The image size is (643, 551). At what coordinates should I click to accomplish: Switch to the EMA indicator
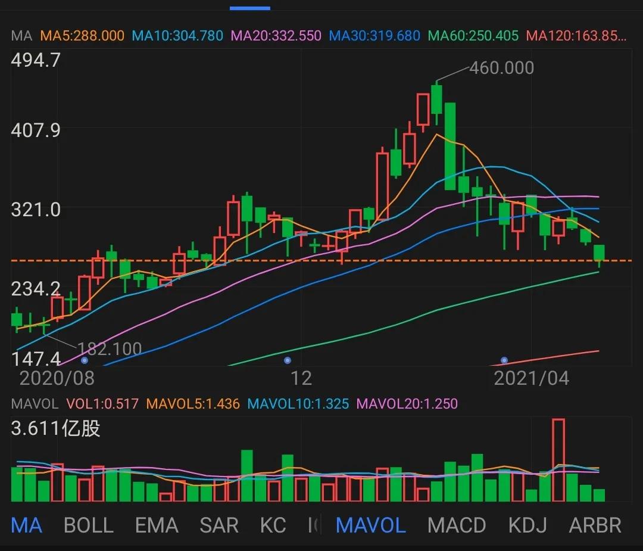pyautogui.click(x=157, y=525)
